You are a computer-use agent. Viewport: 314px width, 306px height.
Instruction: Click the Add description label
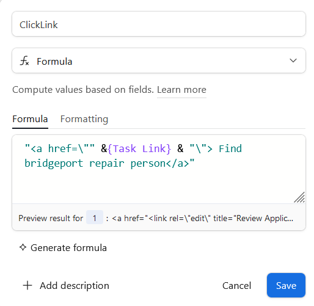click(x=75, y=285)
